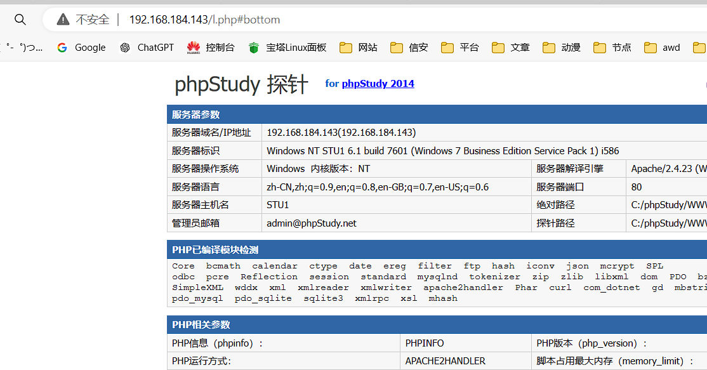Click the Windows 内核版本：NT value

[319, 169]
